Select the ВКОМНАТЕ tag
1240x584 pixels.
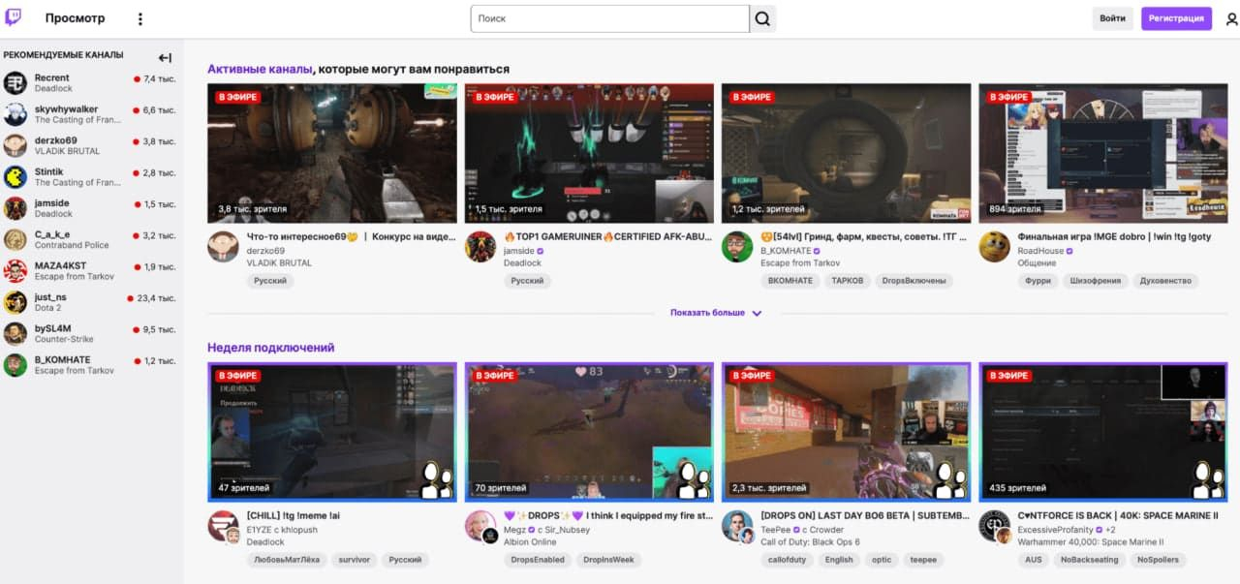(x=790, y=281)
